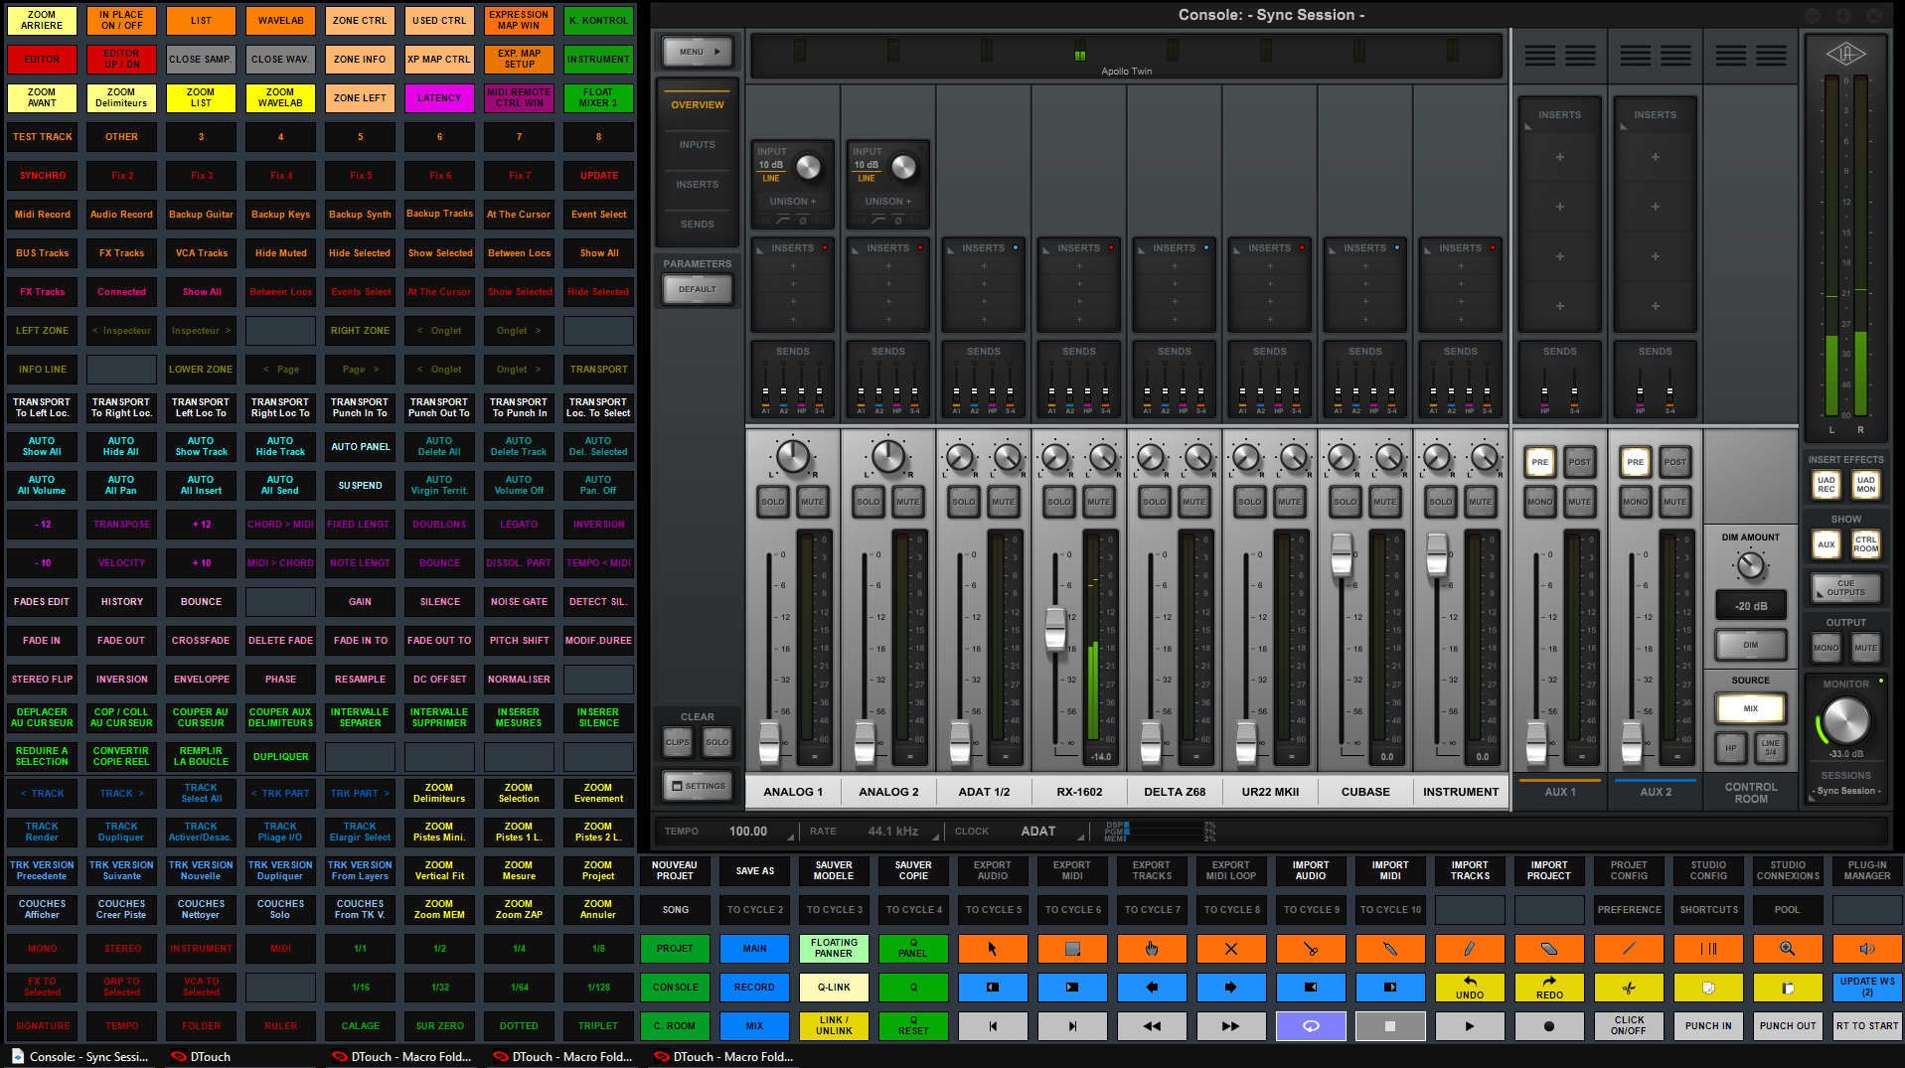Open the console SETTINGS button
The height and width of the screenshot is (1068, 1905).
coord(698,786)
